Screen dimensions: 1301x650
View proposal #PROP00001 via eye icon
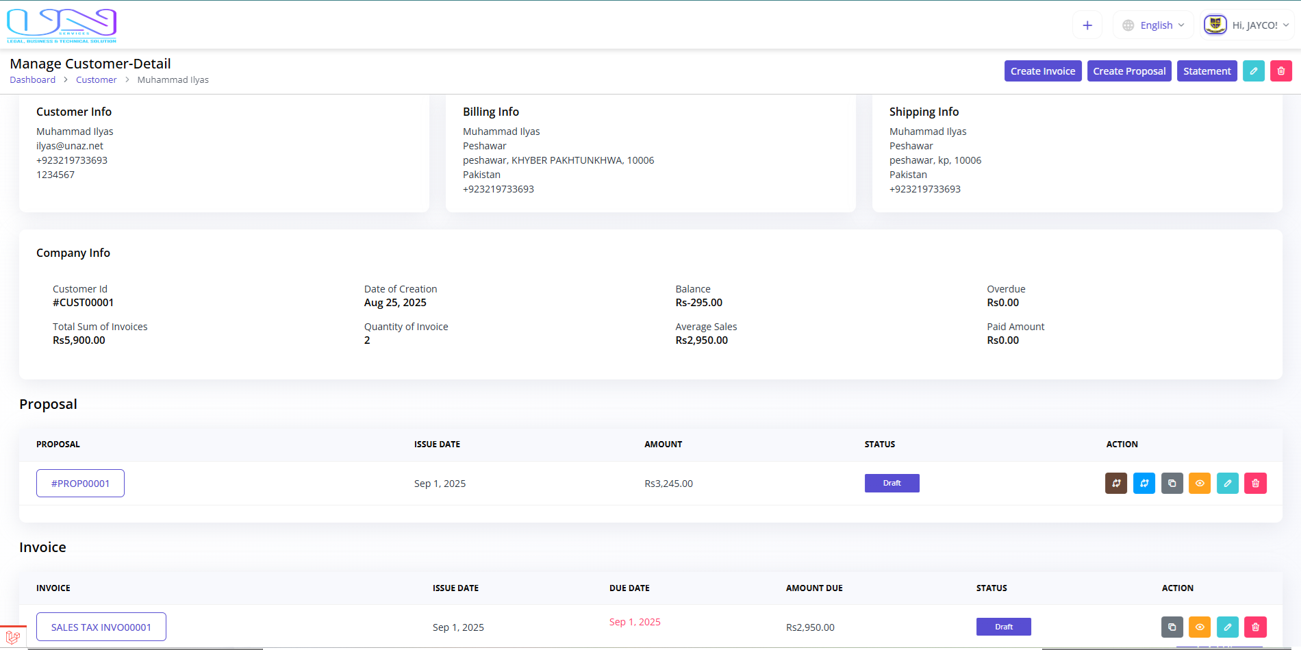(1200, 484)
